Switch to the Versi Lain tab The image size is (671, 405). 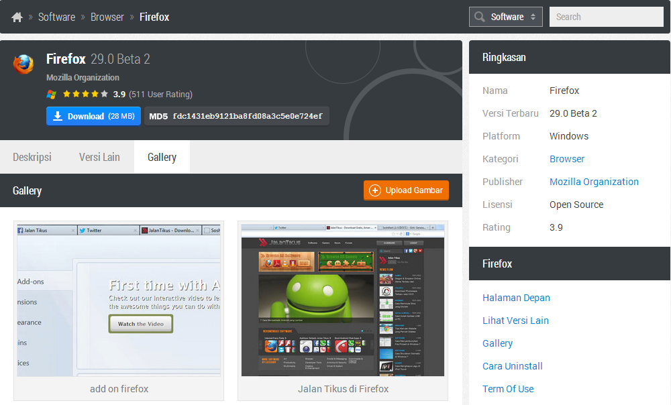[x=99, y=157]
